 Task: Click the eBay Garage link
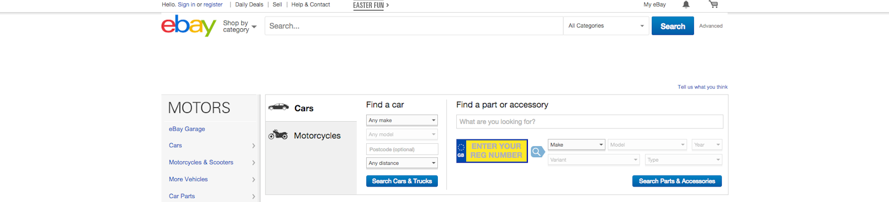coord(187,129)
